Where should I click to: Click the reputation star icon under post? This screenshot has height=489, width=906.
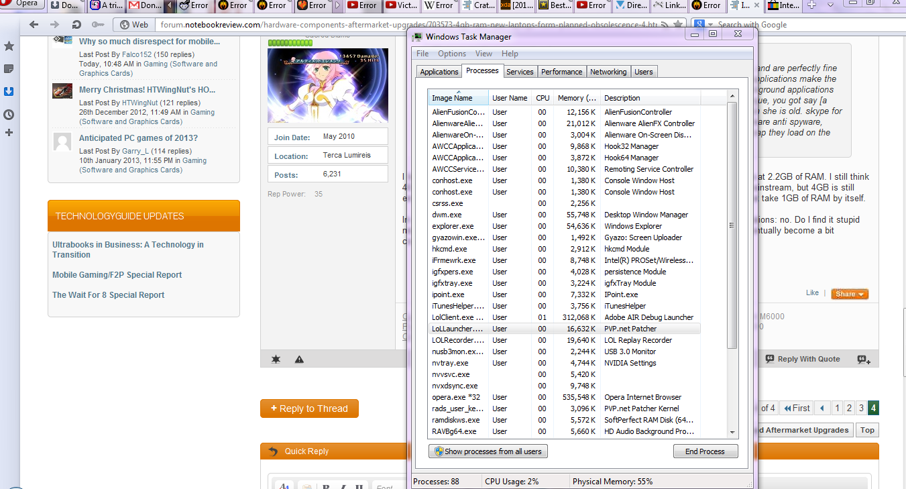[276, 360]
